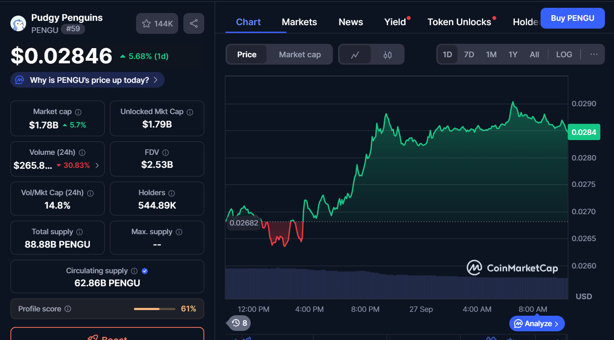Switch to candlestick chart view
The image size is (614, 340).
(x=388, y=55)
